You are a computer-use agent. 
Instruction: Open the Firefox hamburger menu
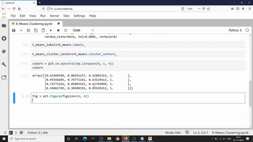pos(249,9)
